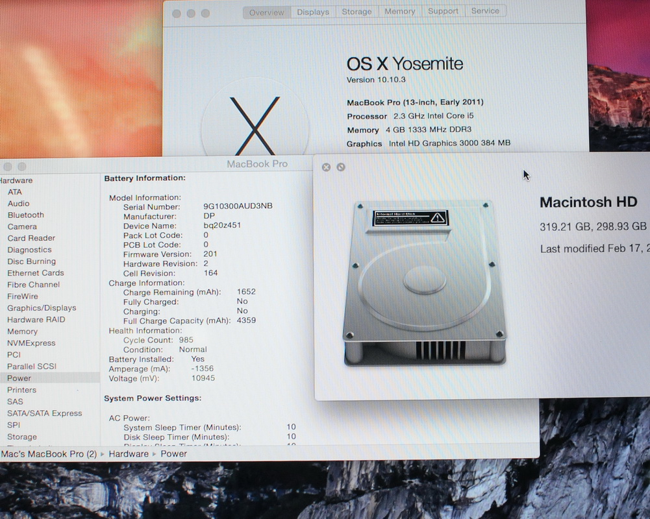
Task: Click the Charge Remaining value 1652
Action: tap(246, 291)
